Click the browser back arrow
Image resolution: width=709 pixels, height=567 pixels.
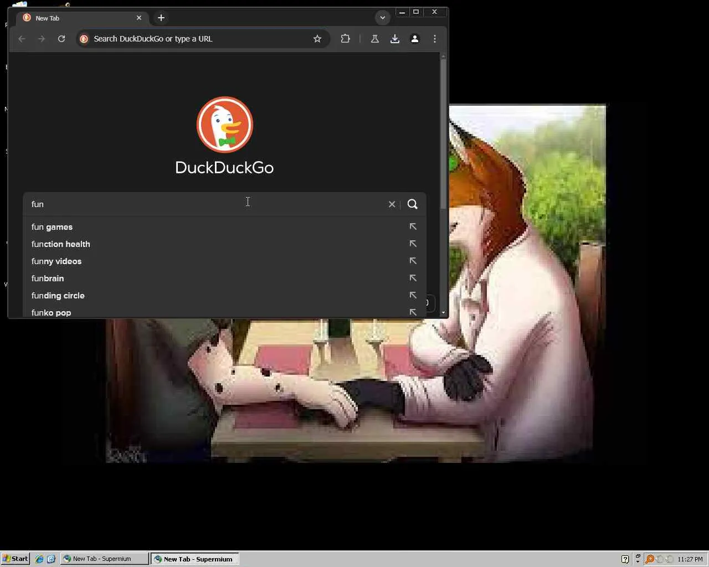point(22,39)
